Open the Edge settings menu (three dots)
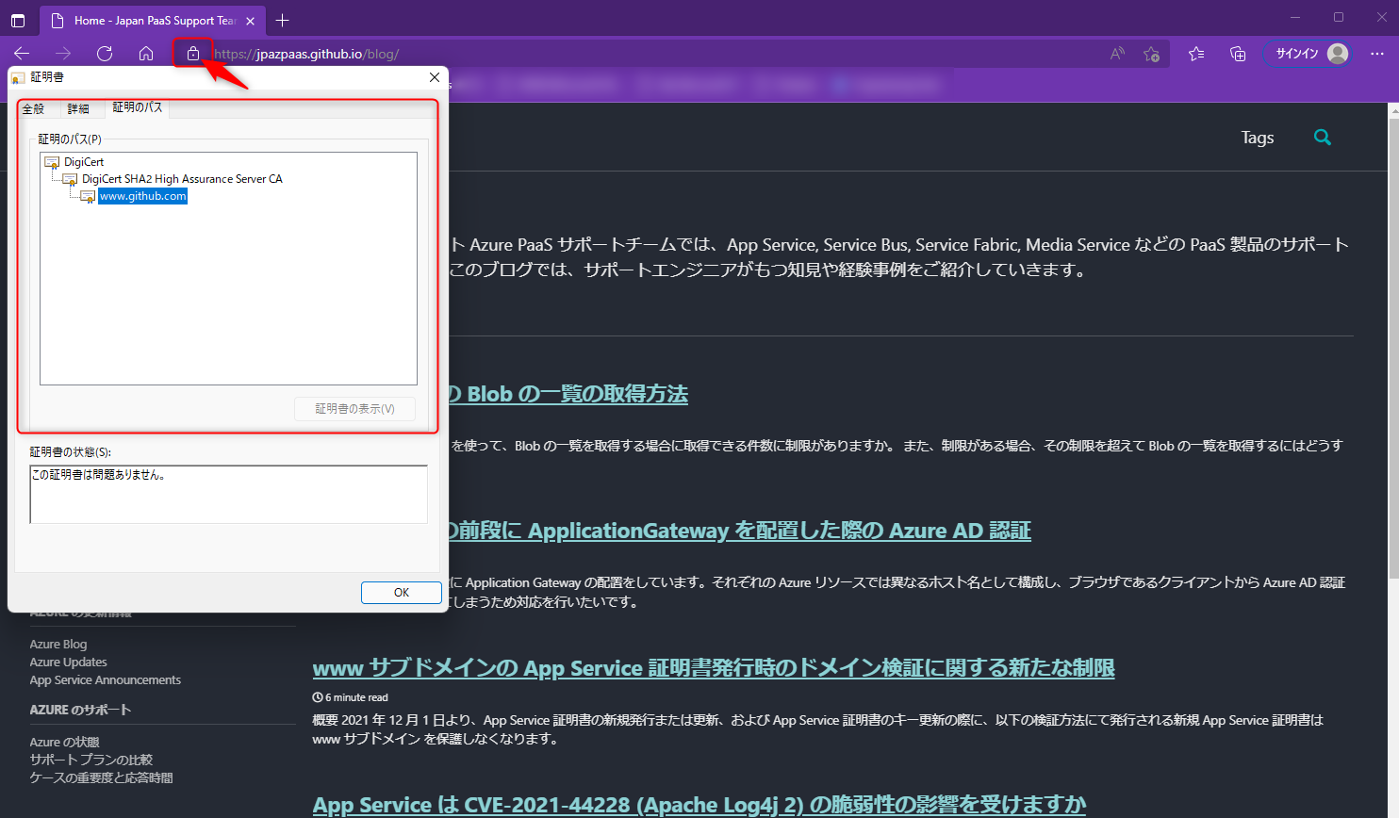Image resolution: width=1399 pixels, height=818 pixels. click(1377, 54)
